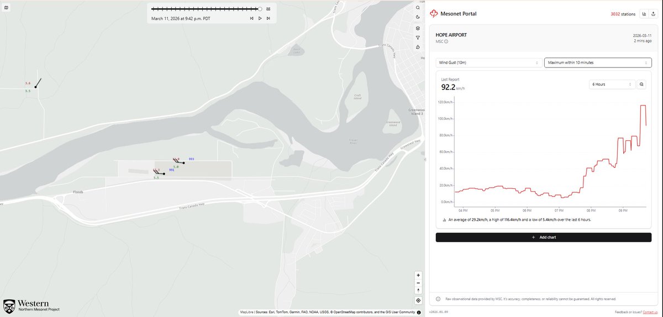
Task: Open Maximum within 10 minutes dropdown
Action: tap(597, 63)
